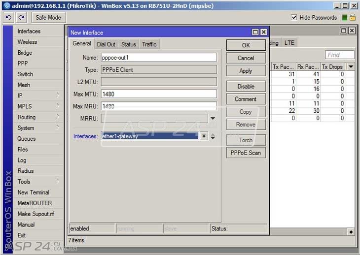360x255 pixels.
Task: Open the Radius menu item
Action: click(26, 171)
